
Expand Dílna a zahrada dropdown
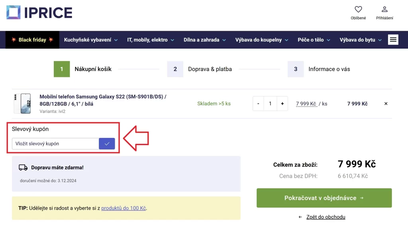click(x=205, y=40)
